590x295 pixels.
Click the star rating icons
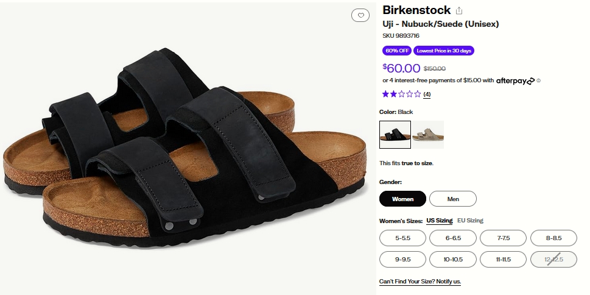(401, 94)
